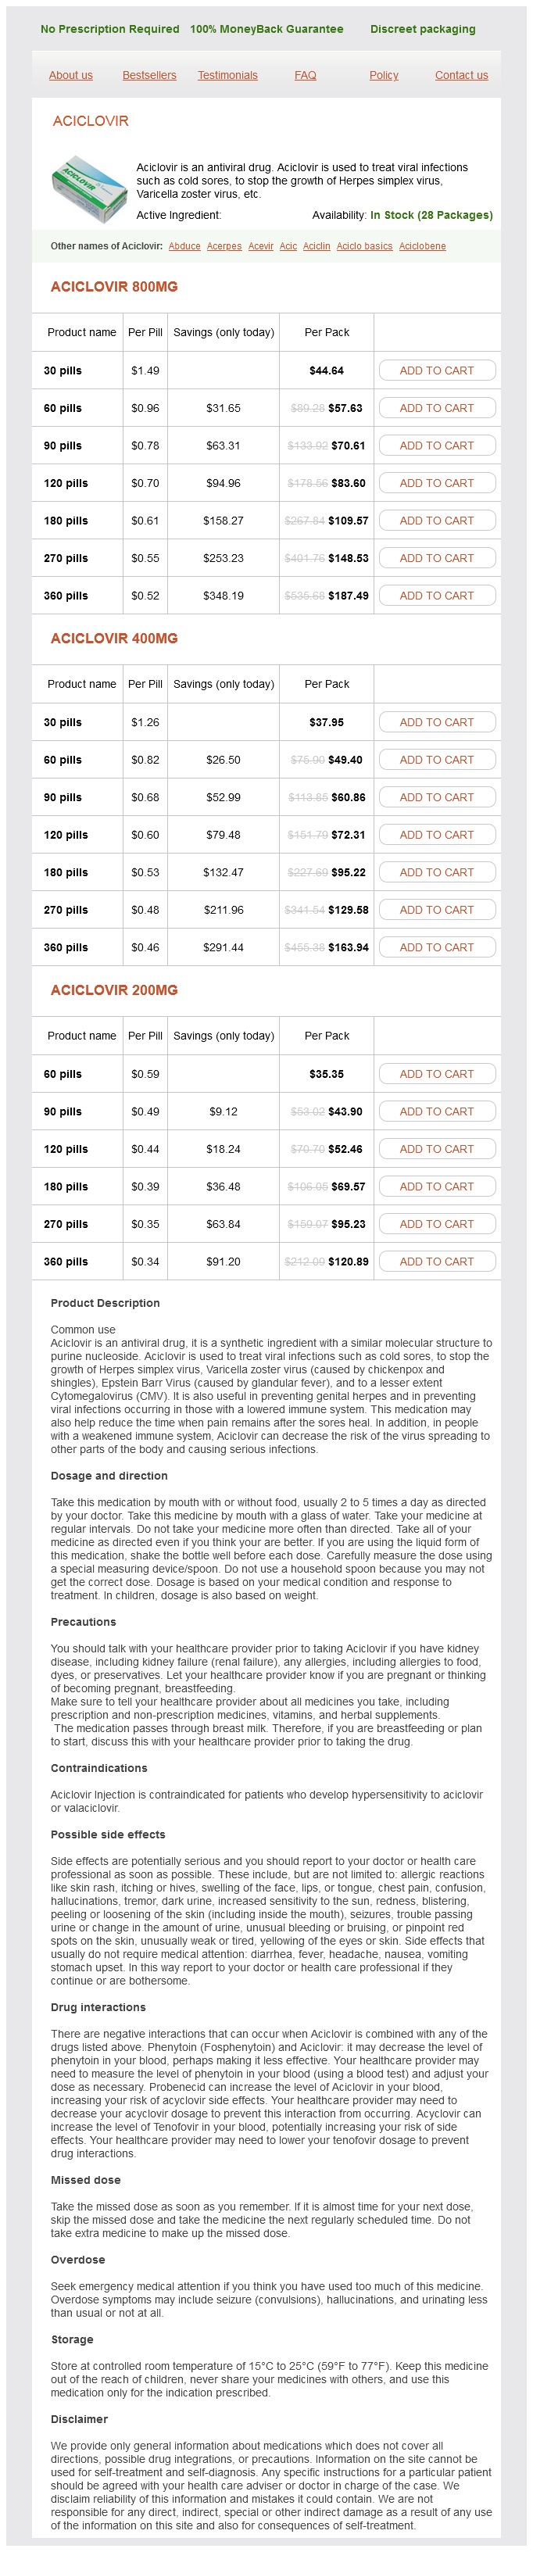This screenshot has width=533, height=2552.
Task: Open the Testimonials link
Action: [228, 75]
